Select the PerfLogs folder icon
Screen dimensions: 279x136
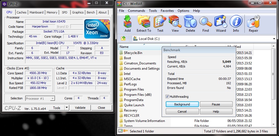(x=121, y=84)
